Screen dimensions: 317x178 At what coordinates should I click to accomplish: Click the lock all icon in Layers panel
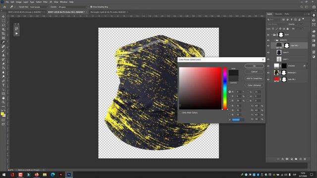(287, 29)
